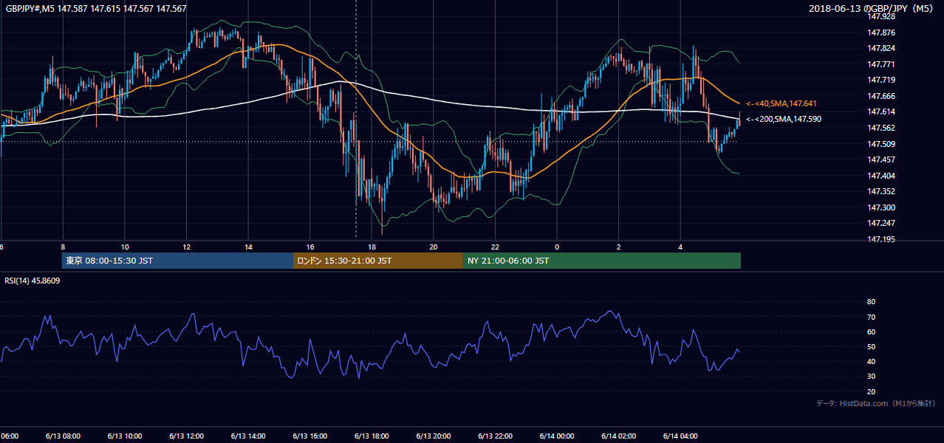This screenshot has width=944, height=443.
Task: Click the 147.247 price axis label
Action: 881,223
